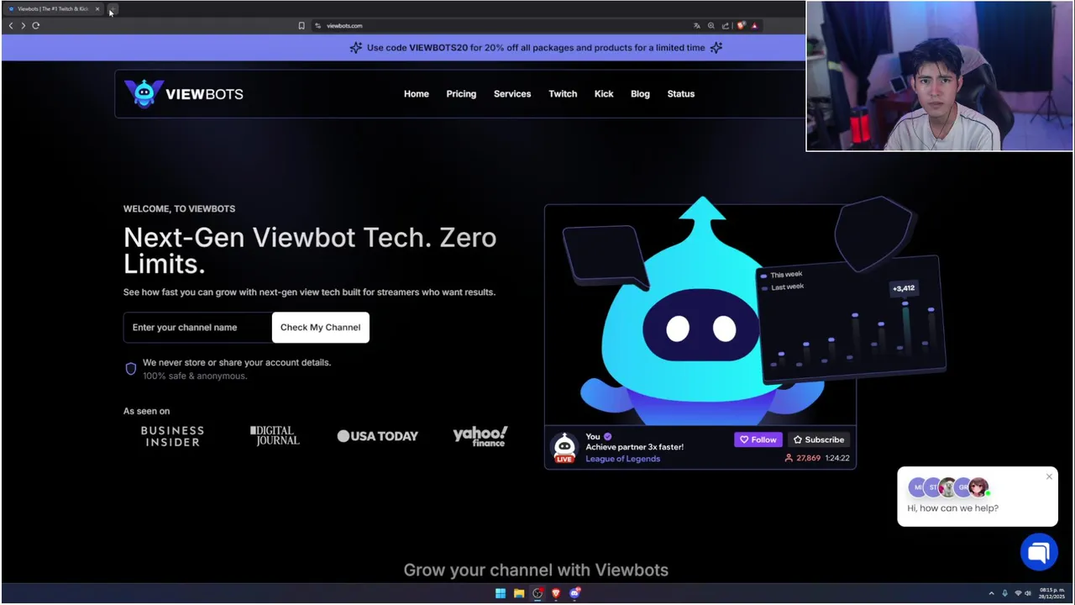Click the support agent avatars in chat popup
Screen dimensions: 1075x605
pyautogui.click(x=948, y=487)
